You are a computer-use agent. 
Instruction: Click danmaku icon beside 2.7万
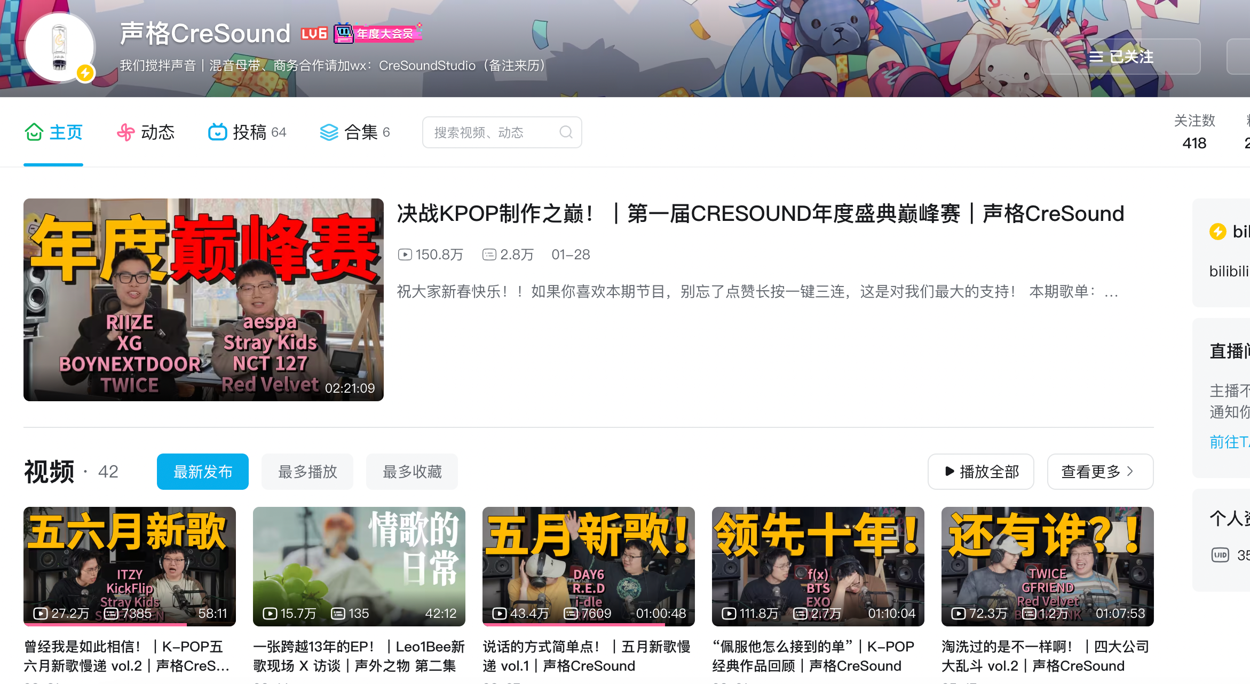(x=801, y=614)
